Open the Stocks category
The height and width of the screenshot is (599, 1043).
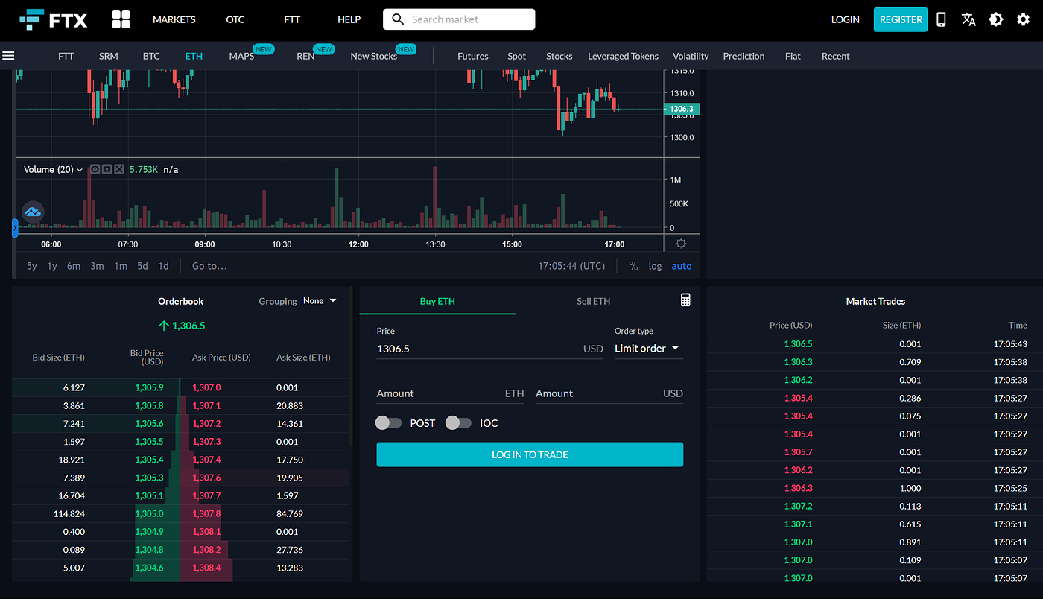tap(559, 56)
